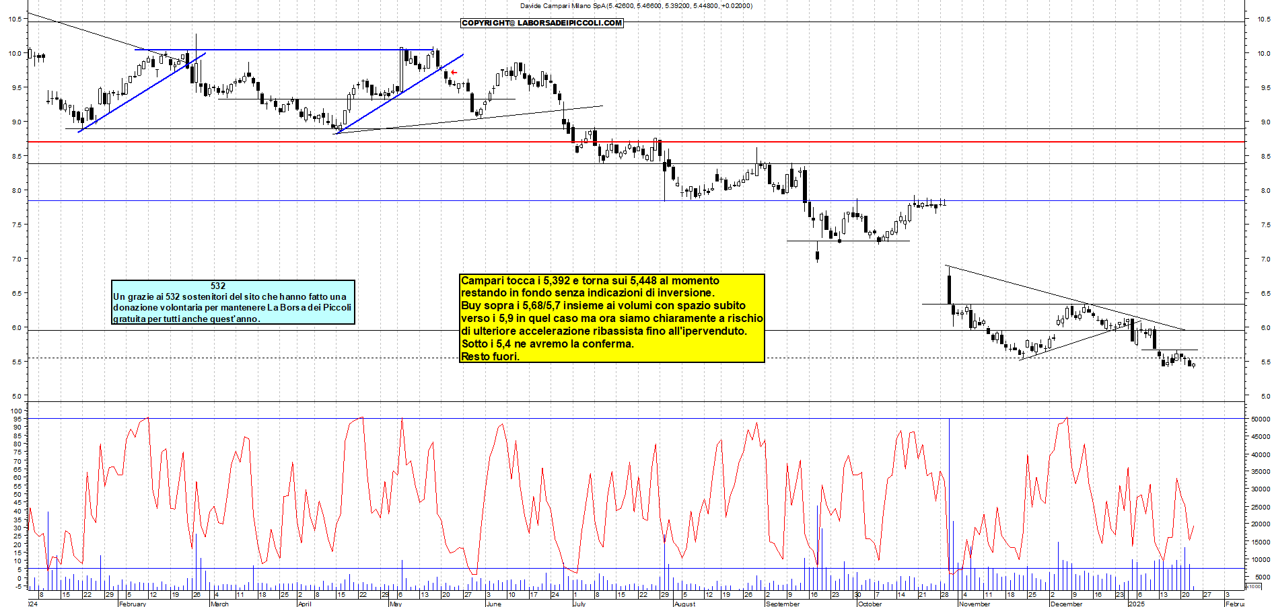Click the line 'donazione volontaria per mantenere La Borsa dei Piccoli'
The height and width of the screenshot is (607, 1272).
pyautogui.click(x=232, y=307)
